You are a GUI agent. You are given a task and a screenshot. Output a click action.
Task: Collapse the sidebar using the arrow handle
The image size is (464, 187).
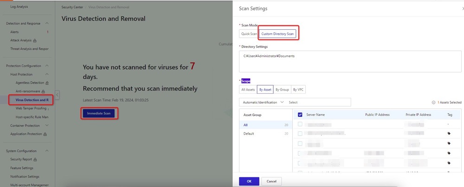click(x=58, y=95)
